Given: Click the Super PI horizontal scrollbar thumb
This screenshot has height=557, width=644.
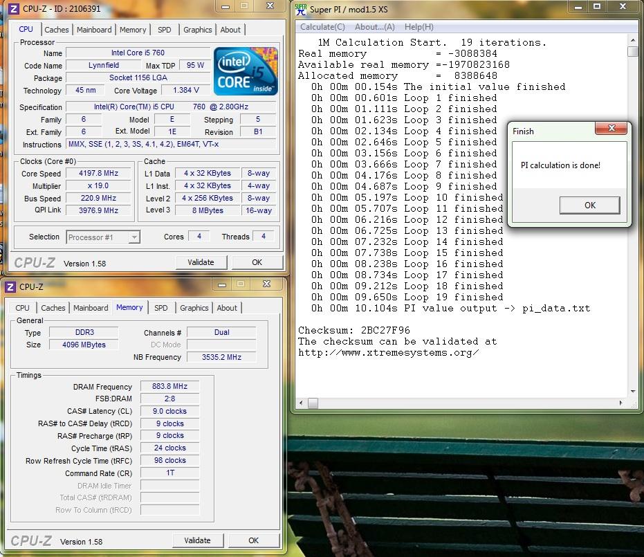Looking at the screenshot, I should (x=313, y=403).
